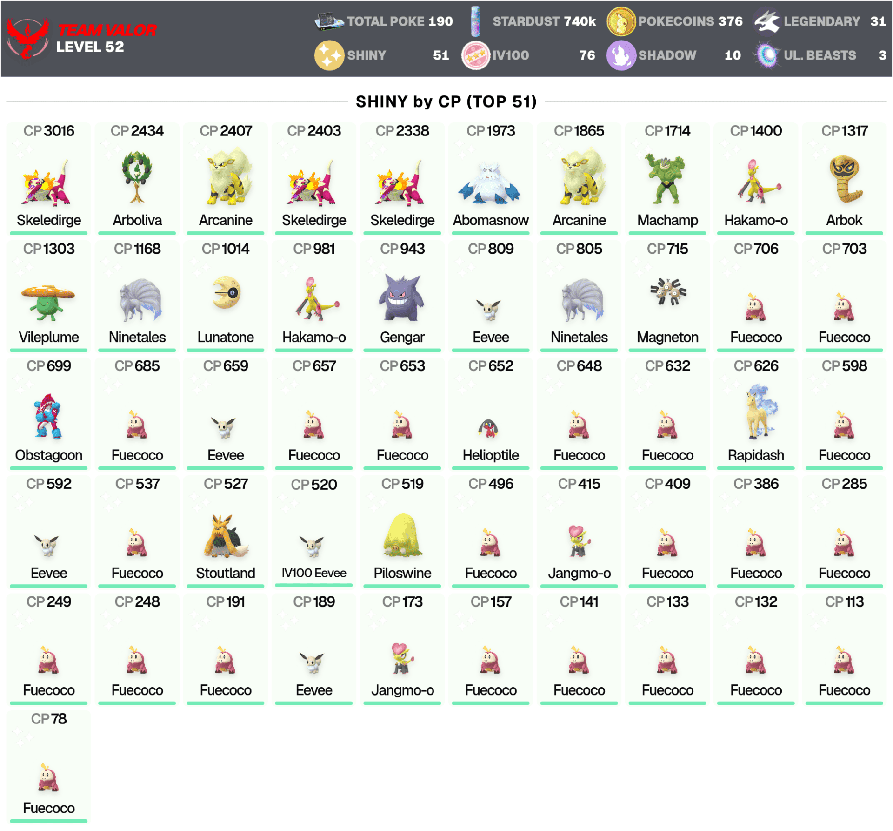This screenshot has height=831, width=893.
Task: Click the CP 981 text
Action: (x=314, y=249)
